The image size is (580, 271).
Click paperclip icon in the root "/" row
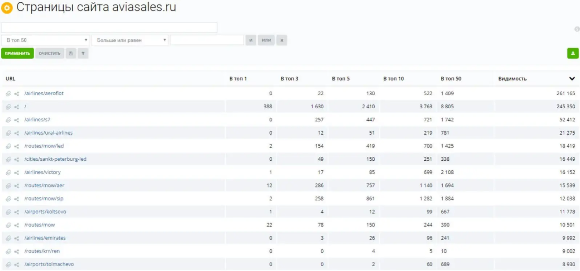pyautogui.click(x=8, y=107)
